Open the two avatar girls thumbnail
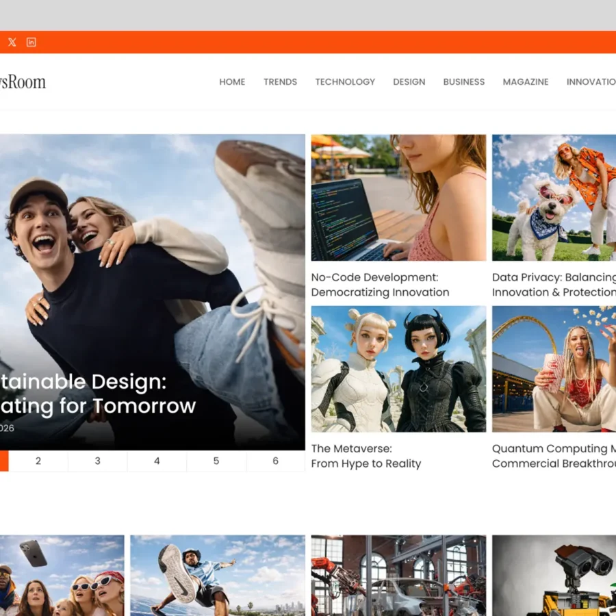The height and width of the screenshot is (616, 616). (398, 369)
